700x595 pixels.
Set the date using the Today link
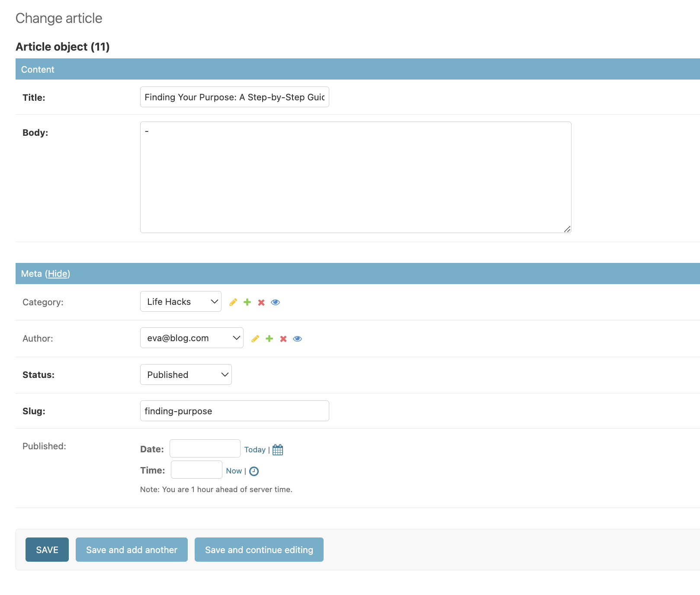(255, 450)
